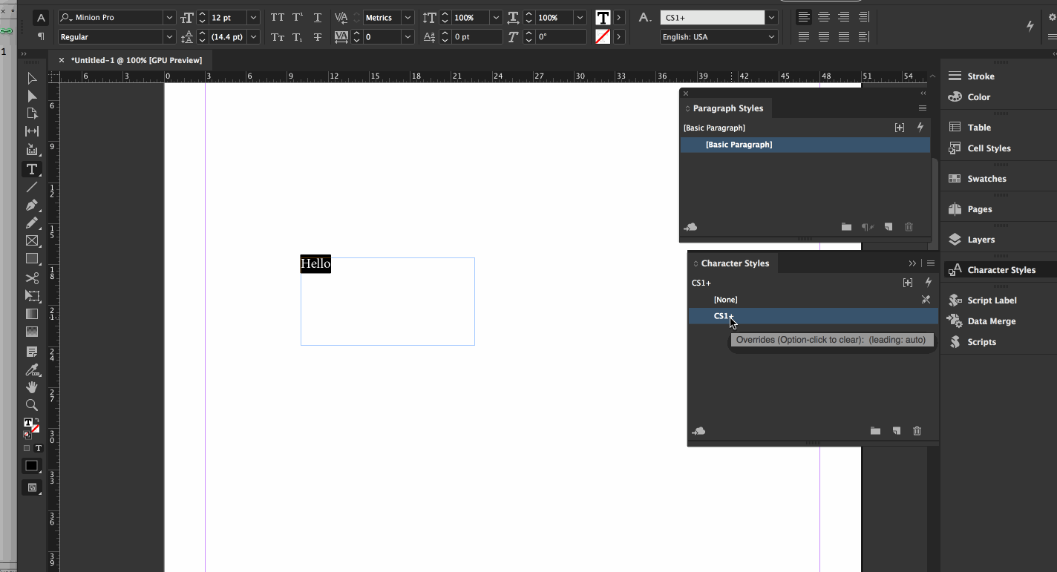
Task: Toggle Underline formatting
Action: coord(318,17)
